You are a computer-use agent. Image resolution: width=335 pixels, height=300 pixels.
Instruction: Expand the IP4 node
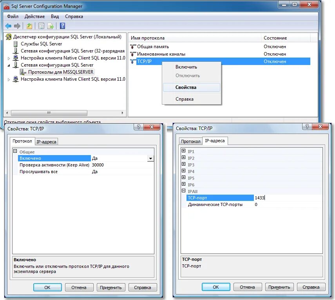183,171
